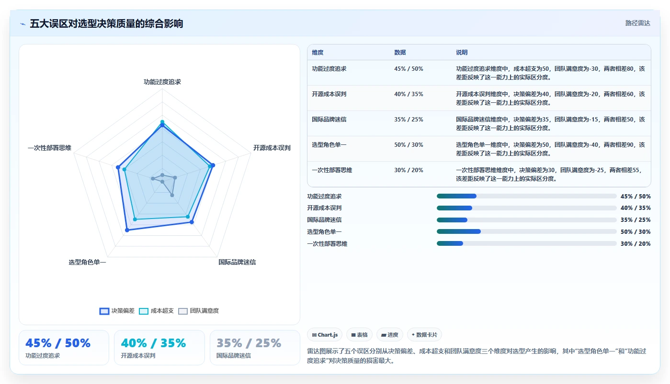Select the 国际品牌迷信 table row name

tap(329, 120)
